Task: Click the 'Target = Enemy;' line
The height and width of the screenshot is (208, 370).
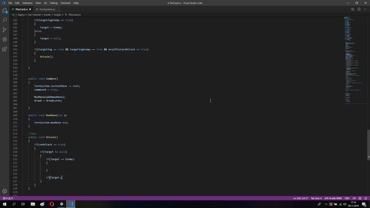Action: point(51,27)
